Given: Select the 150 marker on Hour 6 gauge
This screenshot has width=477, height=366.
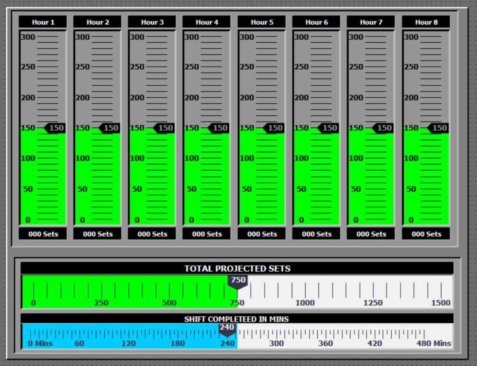Looking at the screenshot, I should [x=328, y=128].
